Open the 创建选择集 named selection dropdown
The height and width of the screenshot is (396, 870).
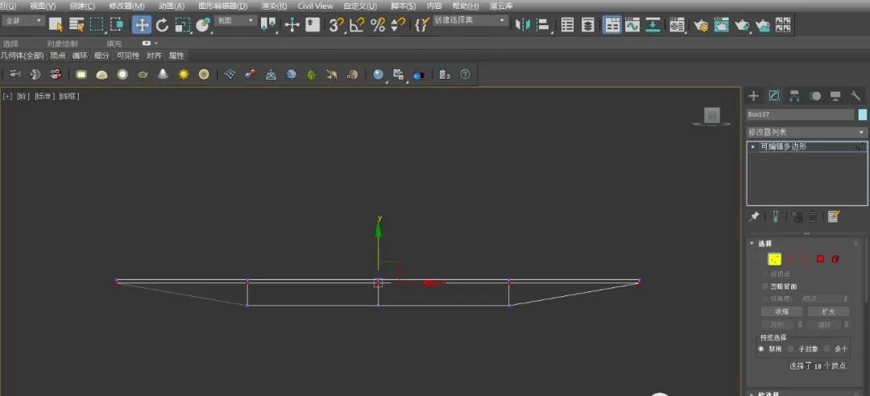[470, 20]
